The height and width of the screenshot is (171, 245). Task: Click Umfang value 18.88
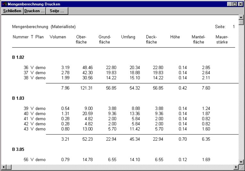[x=135, y=73]
